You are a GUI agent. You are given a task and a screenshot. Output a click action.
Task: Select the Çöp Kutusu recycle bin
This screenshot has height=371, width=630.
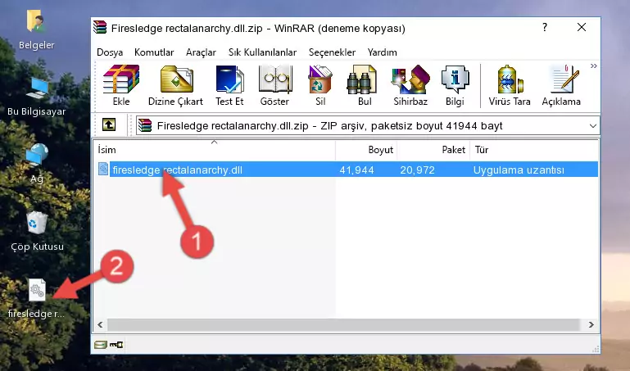coord(37,231)
